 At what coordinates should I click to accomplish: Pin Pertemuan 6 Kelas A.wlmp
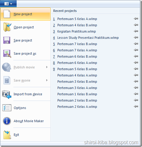pos(136,63)
